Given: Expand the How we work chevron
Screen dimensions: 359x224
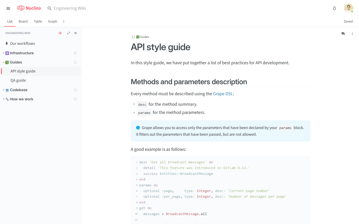Looking at the screenshot, I should 3,99.
